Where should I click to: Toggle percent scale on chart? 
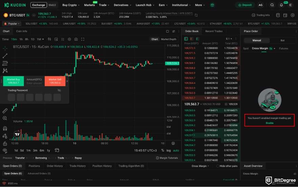pos(163,150)
